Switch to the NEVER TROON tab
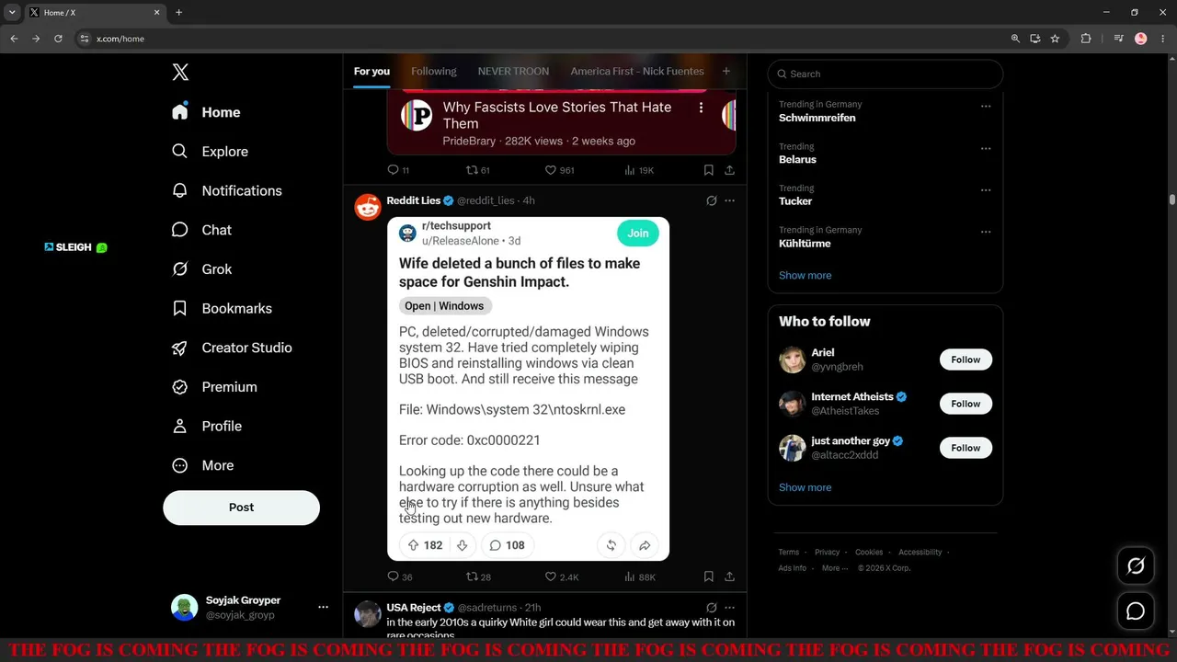The width and height of the screenshot is (1177, 662). click(x=513, y=71)
